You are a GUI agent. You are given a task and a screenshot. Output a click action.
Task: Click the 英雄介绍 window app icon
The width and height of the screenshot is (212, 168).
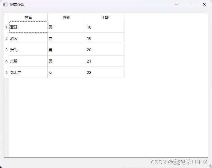[5, 5]
